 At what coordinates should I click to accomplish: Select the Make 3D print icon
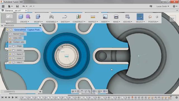coord(116,17)
